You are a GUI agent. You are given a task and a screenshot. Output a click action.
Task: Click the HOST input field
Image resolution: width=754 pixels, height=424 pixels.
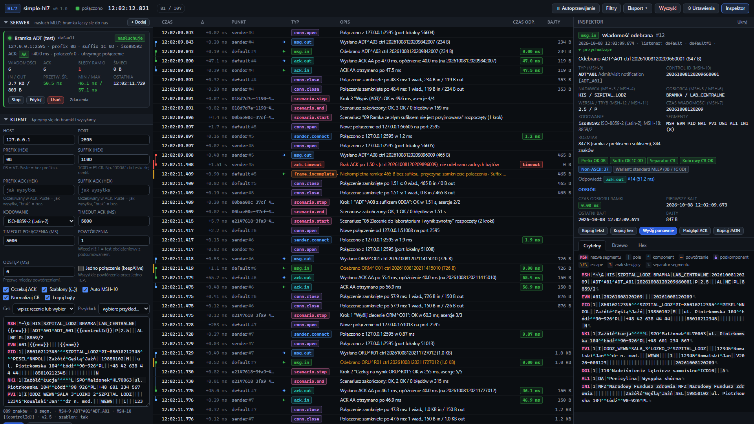pyautogui.click(x=39, y=140)
